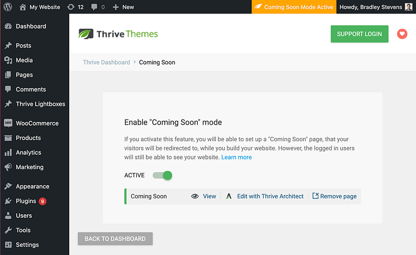Viewport: 416px width, 255px height.
Task: Click the Users person icon
Action: (8, 216)
